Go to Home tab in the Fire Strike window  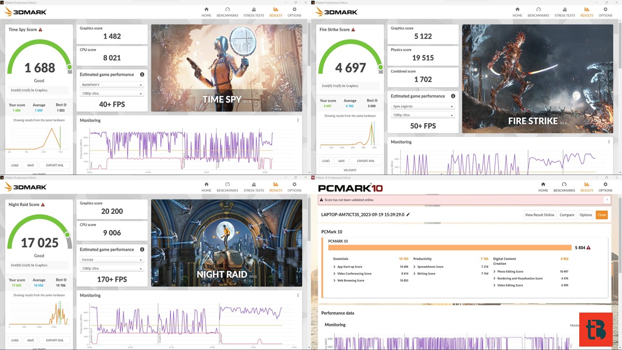(x=518, y=12)
